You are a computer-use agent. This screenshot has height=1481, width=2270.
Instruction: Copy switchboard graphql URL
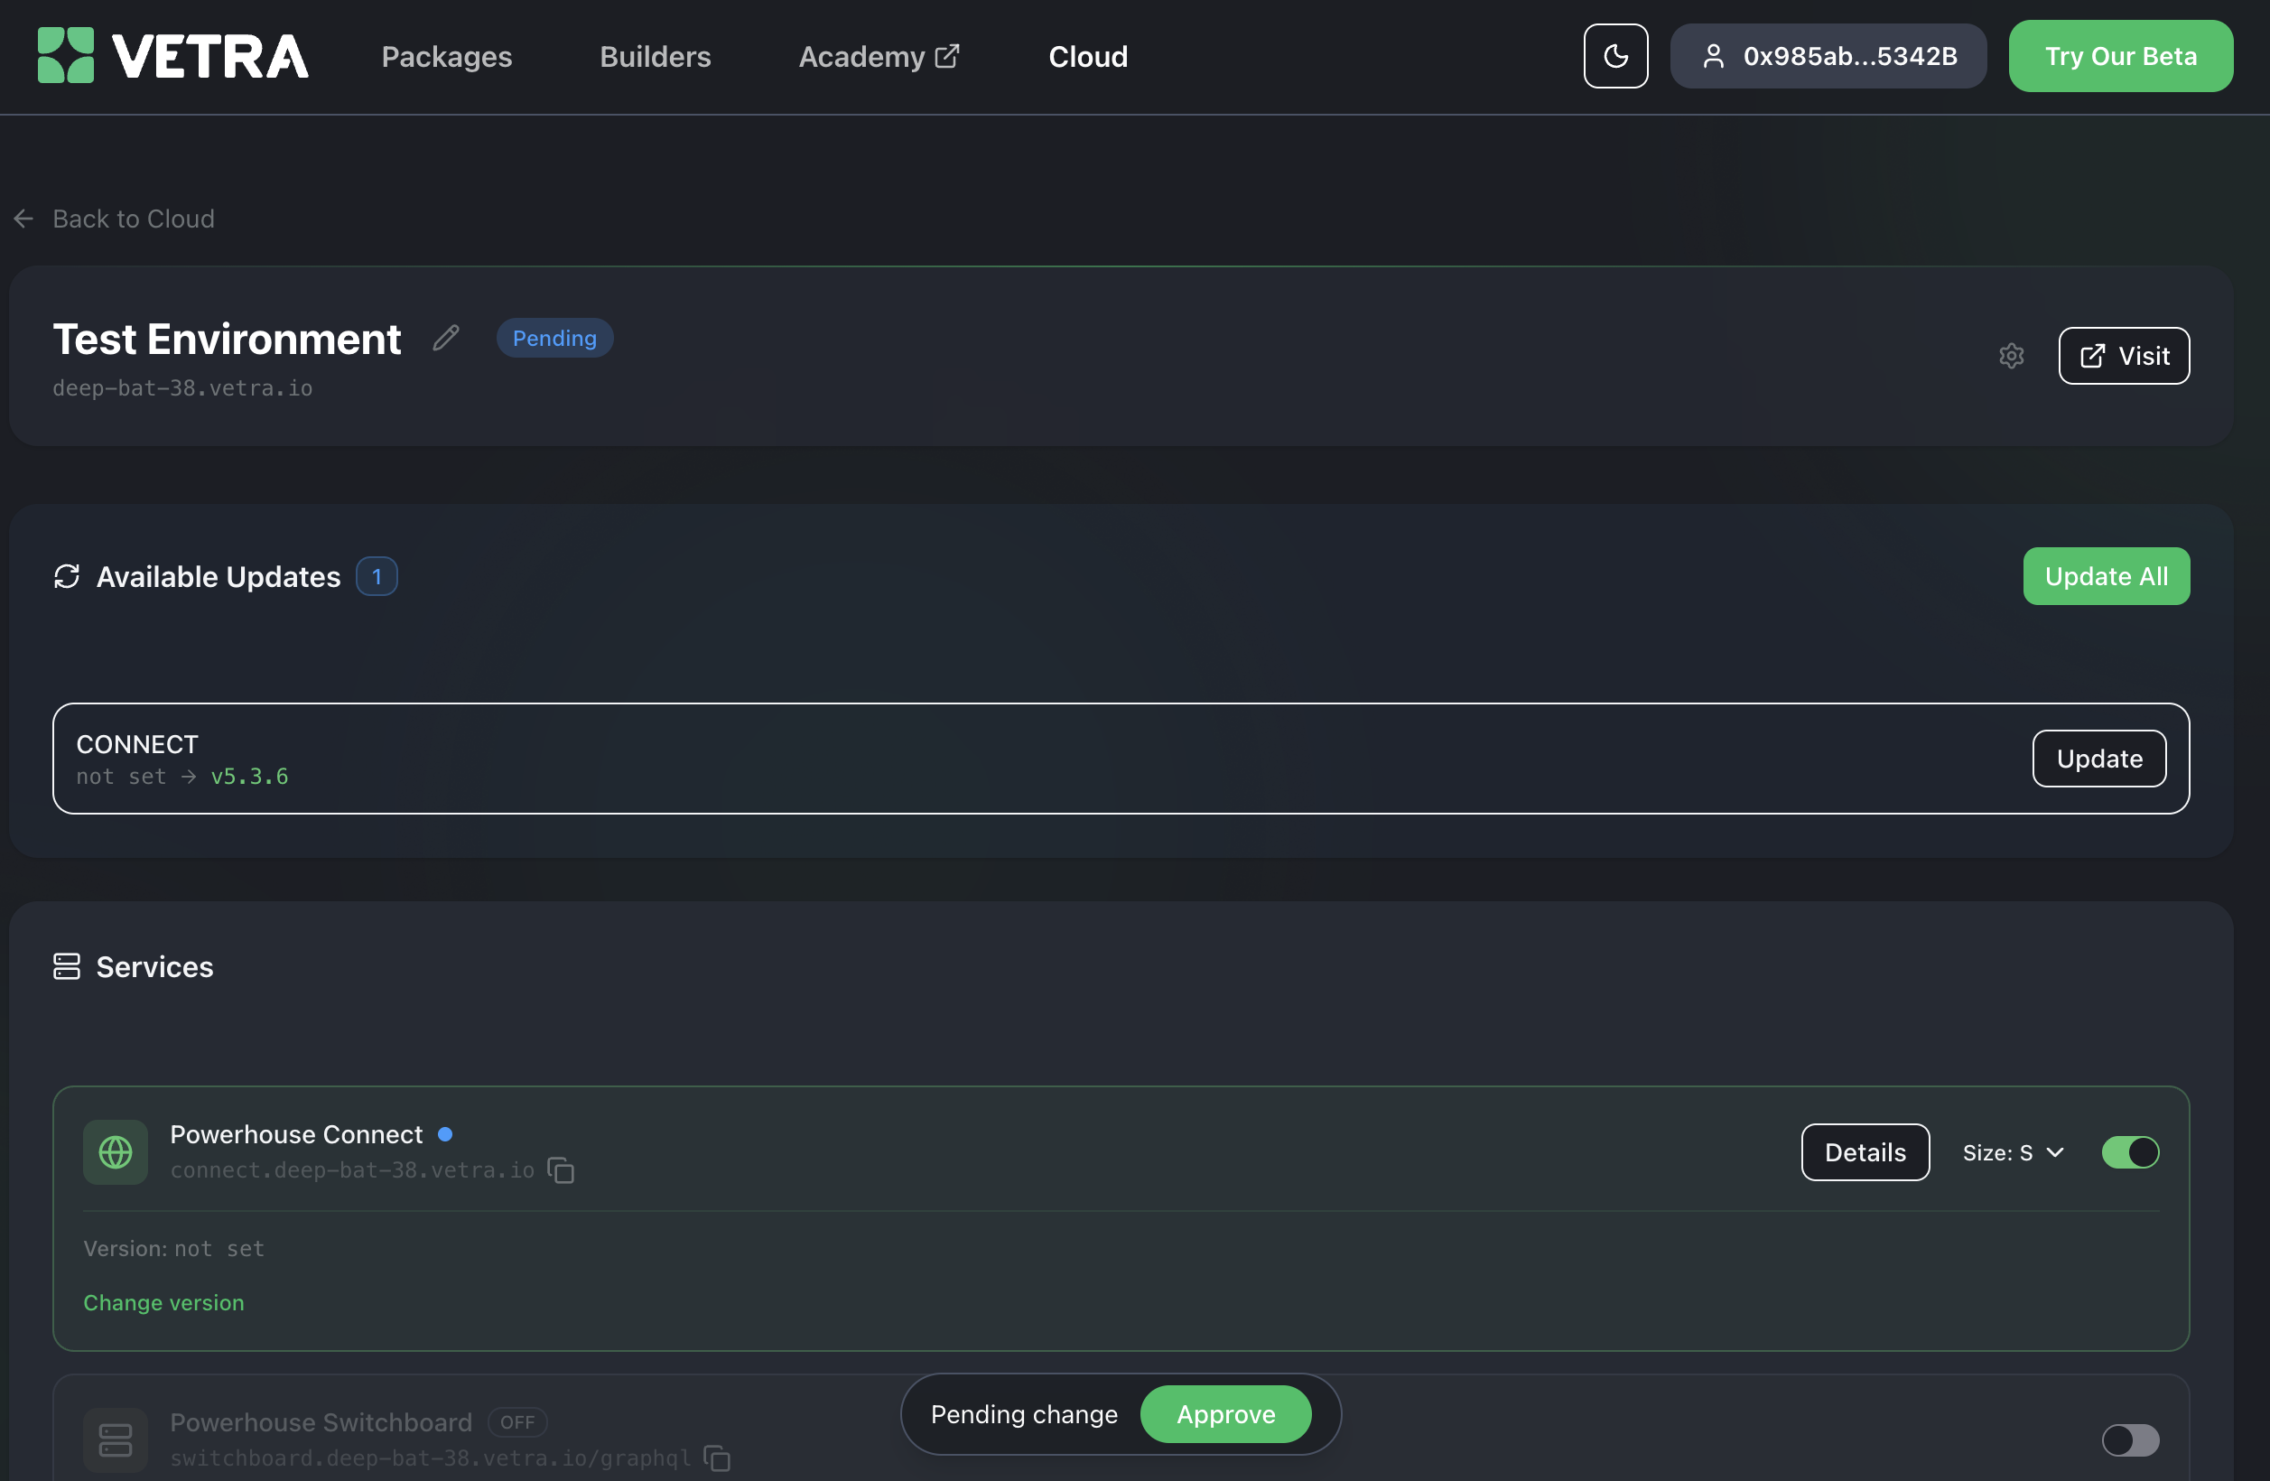717,1458
